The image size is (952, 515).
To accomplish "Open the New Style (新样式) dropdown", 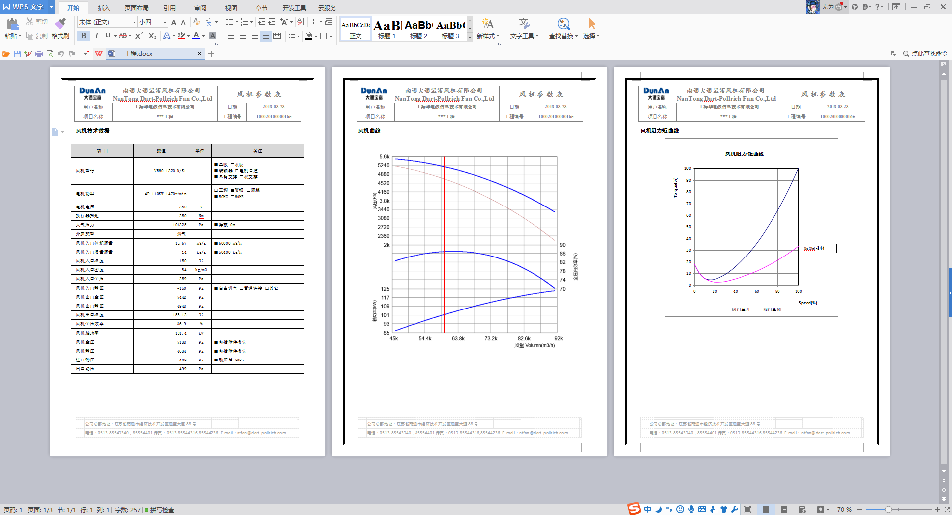I will tap(488, 36).
